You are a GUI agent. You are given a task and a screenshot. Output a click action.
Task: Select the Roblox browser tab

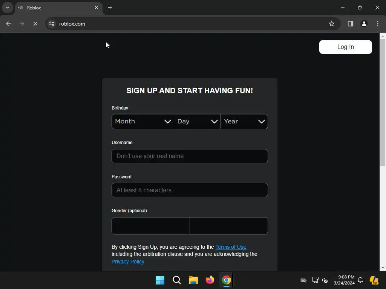58,8
